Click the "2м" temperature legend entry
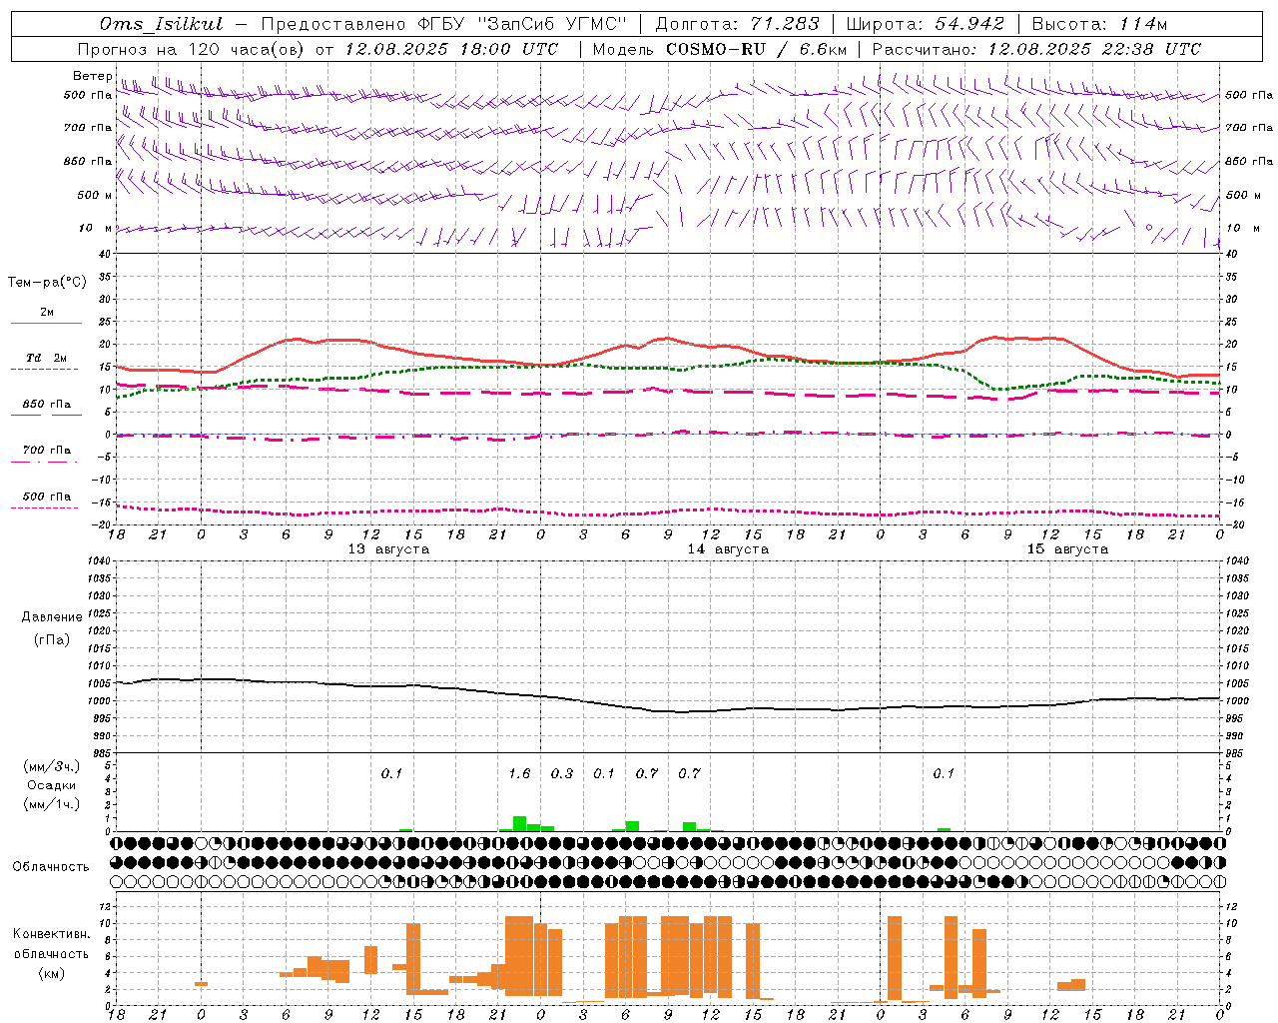1278x1023 pixels. click(x=47, y=313)
